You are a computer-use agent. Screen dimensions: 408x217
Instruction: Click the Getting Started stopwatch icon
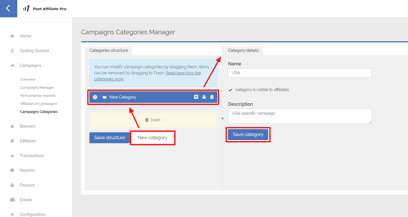[x=12, y=51]
